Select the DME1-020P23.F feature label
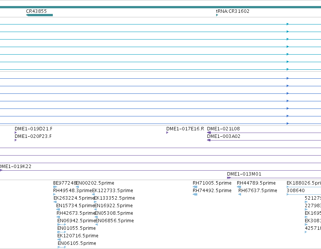The height and width of the screenshot is (249, 321). click(x=33, y=136)
